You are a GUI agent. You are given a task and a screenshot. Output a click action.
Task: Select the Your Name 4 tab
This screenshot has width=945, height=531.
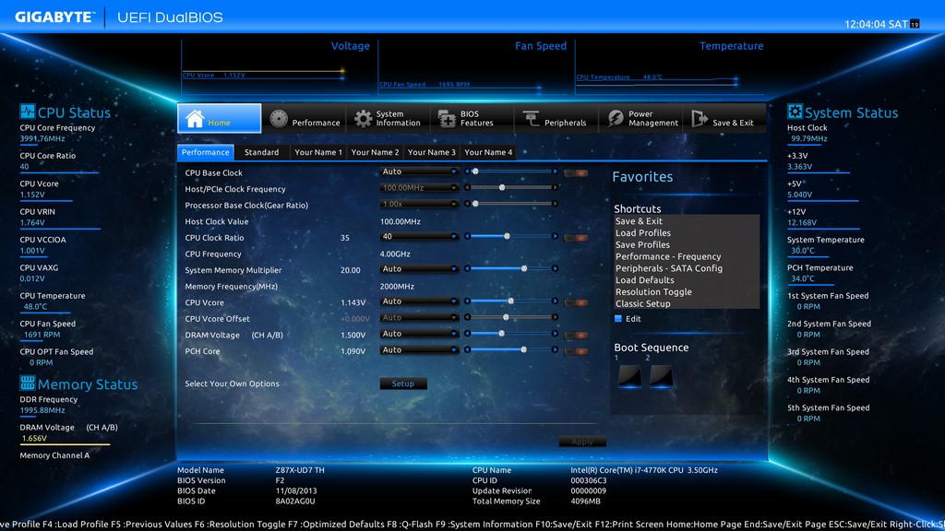(488, 152)
